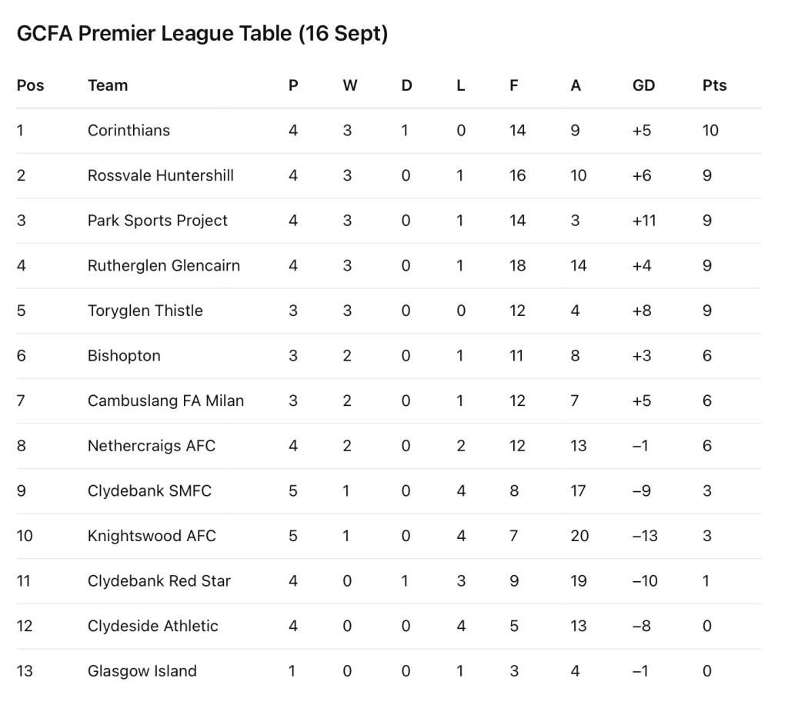Click the Cambuslang FA Milan team name
Screen dimensions: 788x718
[x=165, y=401]
